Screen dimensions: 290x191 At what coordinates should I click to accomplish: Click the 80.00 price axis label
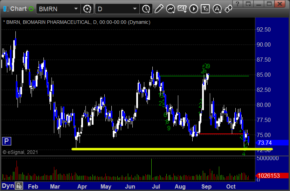(x=264, y=105)
